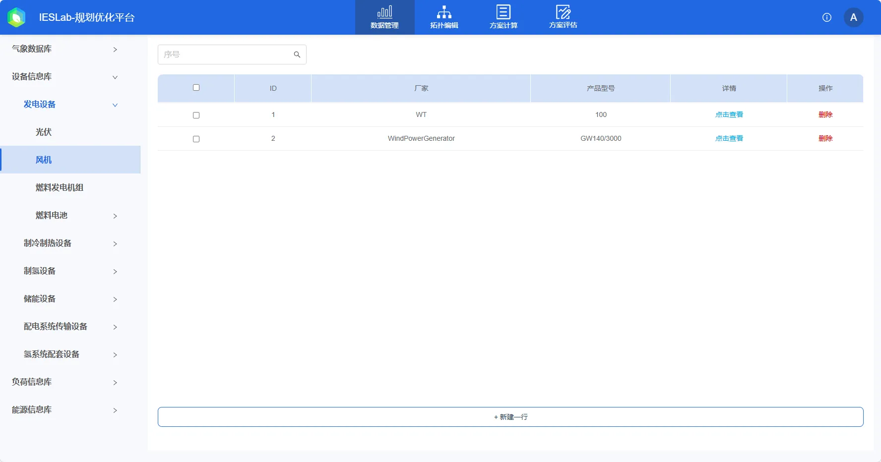Switch to the 数据管理 tab label
The image size is (881, 462).
click(x=384, y=25)
